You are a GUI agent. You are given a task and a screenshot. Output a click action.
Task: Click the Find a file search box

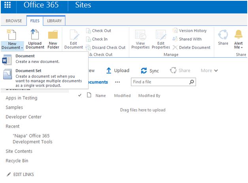coord(160,82)
